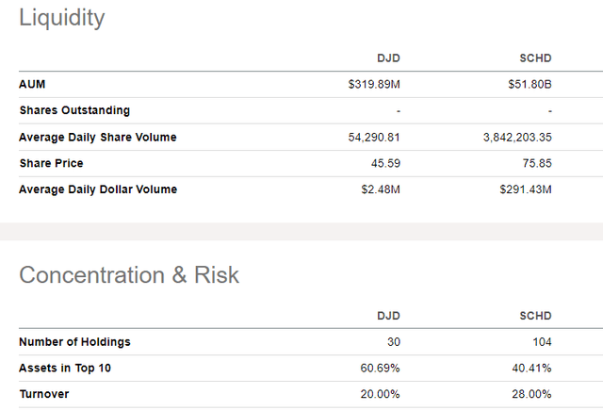The image size is (603, 411).
Task: Click the Average Daily Share Volume label
Action: point(98,138)
